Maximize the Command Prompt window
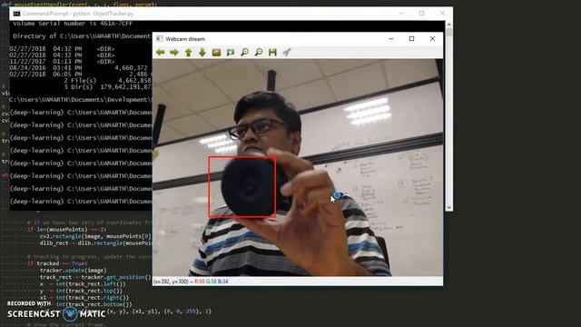 [x=421, y=14]
